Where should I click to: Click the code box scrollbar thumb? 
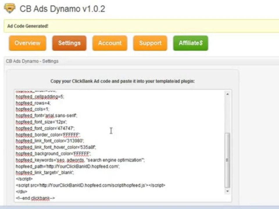click(227, 160)
